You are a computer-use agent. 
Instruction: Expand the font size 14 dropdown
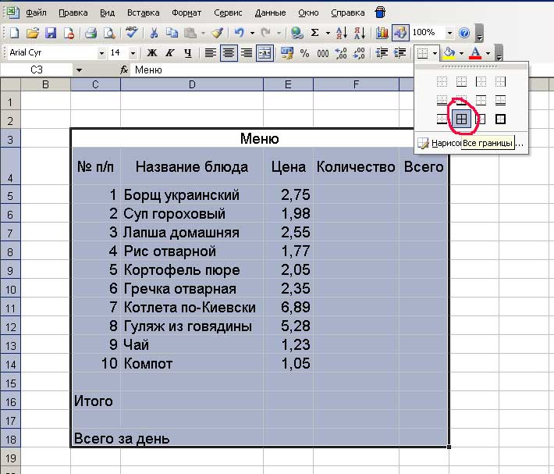tap(133, 53)
